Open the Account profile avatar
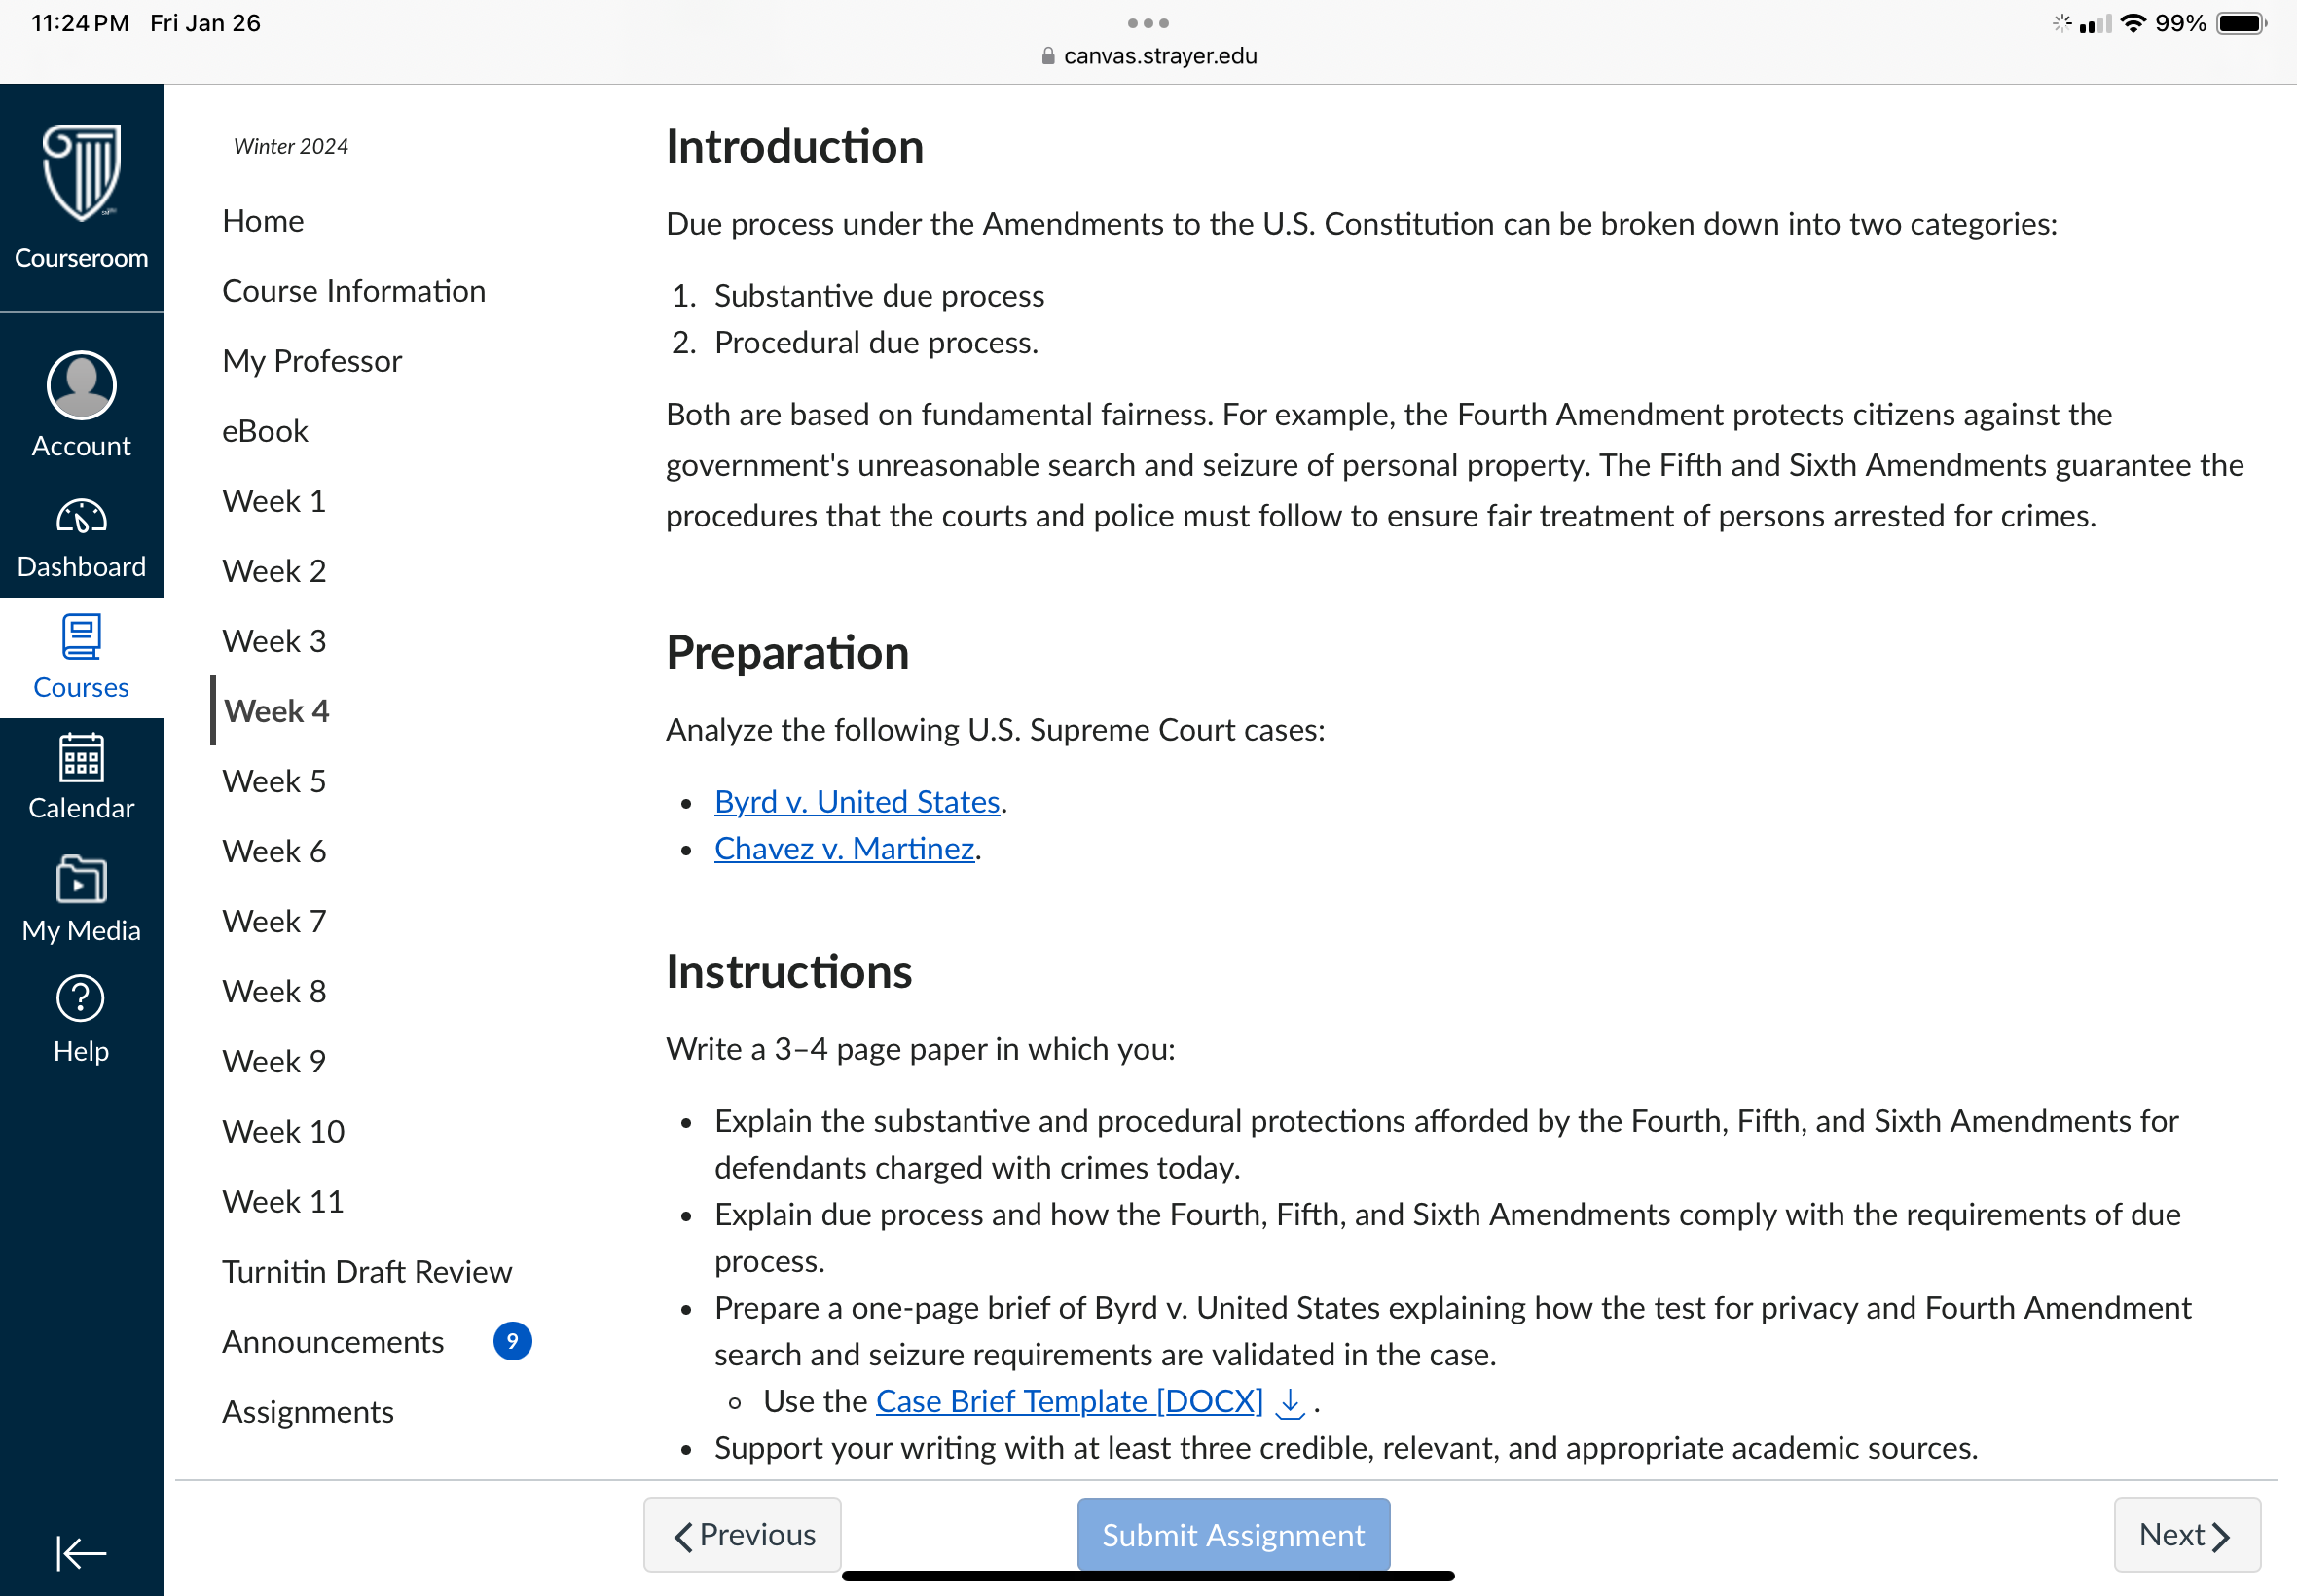2297x1596 pixels. pyautogui.click(x=81, y=385)
